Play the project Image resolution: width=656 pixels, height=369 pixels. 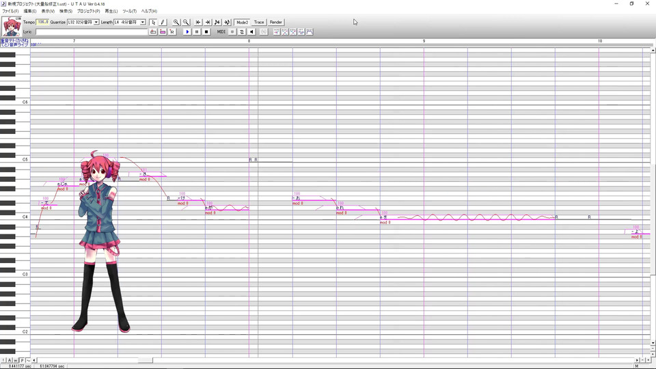(187, 32)
